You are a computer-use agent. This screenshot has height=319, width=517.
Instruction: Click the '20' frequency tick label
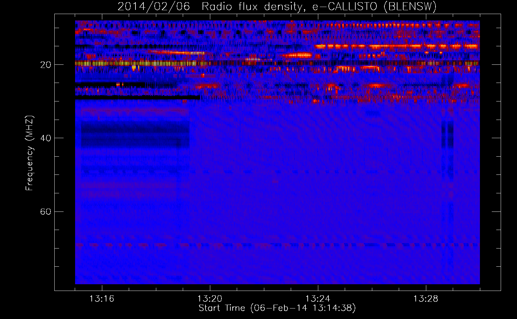click(x=46, y=65)
